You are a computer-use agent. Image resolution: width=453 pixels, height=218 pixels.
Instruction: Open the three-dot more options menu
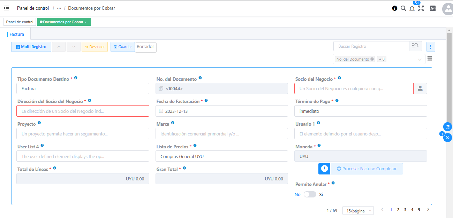click(431, 47)
